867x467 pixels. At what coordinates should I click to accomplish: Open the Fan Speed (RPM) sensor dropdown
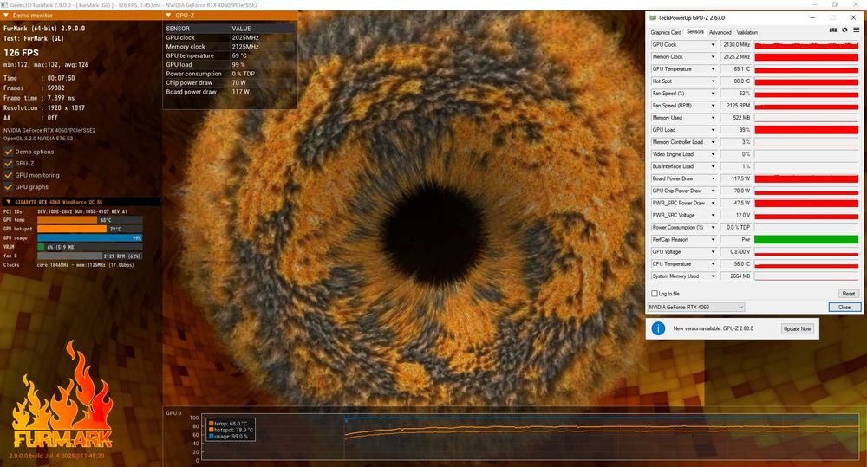713,106
